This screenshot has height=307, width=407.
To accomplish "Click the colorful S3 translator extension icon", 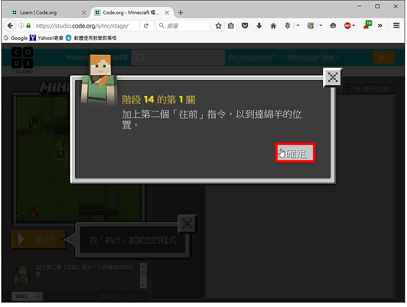I will tap(310, 26).
